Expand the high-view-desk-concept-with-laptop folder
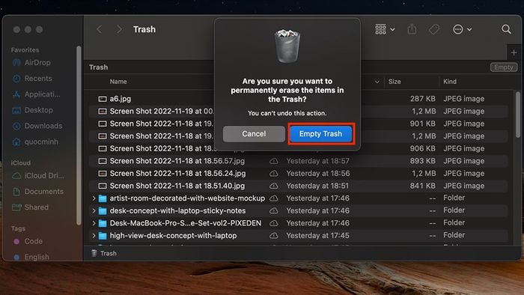The height and width of the screenshot is (295, 524). pyautogui.click(x=94, y=236)
